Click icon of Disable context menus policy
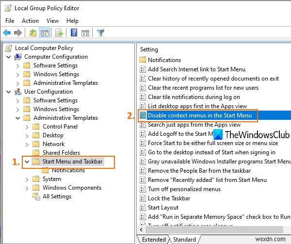Image resolution: width=291 pixels, height=244 pixels. click(143, 115)
